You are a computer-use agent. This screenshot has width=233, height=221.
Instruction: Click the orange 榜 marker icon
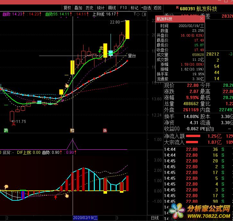tap(72, 130)
